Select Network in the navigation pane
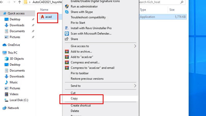The width and height of the screenshot is (206, 116). click(x=13, y=108)
